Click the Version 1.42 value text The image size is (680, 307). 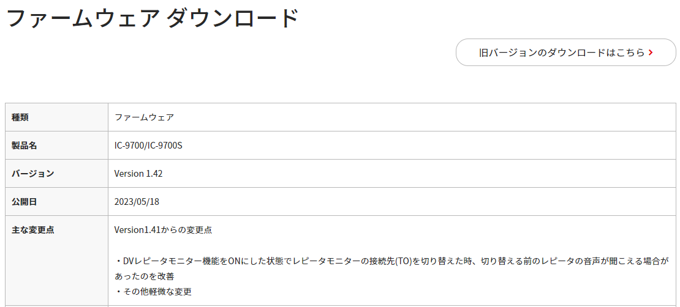[x=138, y=174]
